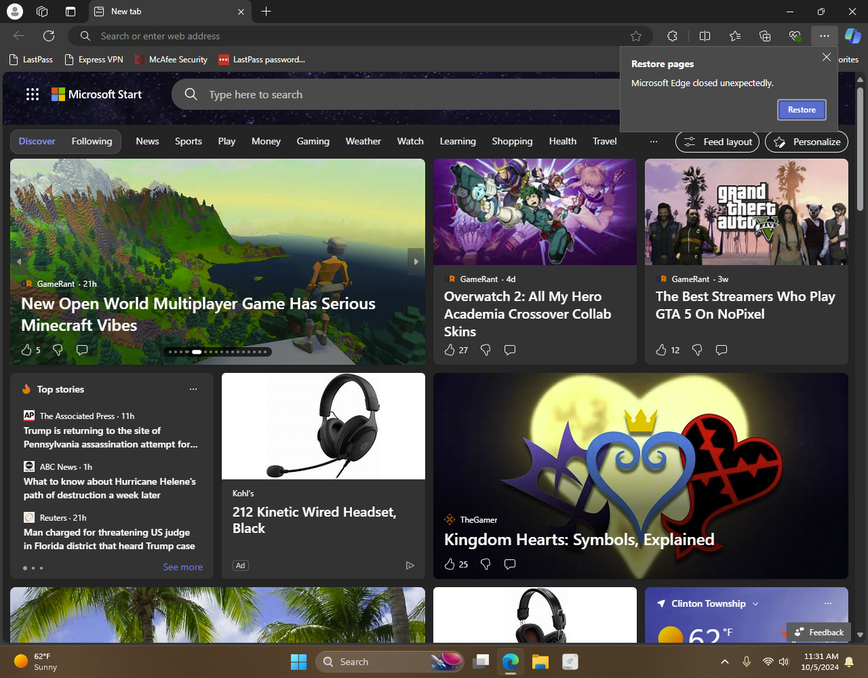This screenshot has height=678, width=868.
Task: Switch to the Following feed
Action: pyautogui.click(x=92, y=141)
